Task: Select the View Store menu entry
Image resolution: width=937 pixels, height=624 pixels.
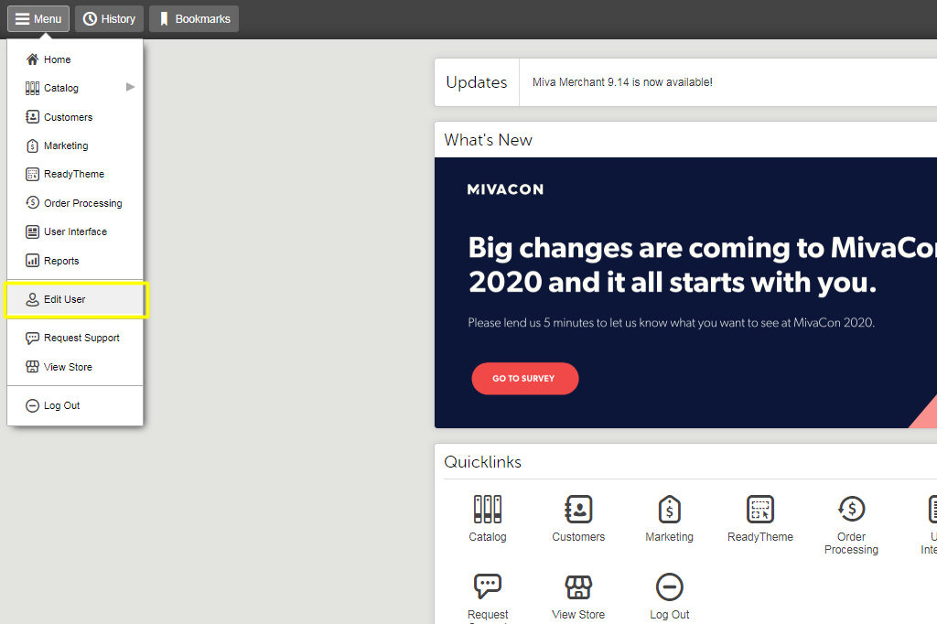Action: click(75, 367)
